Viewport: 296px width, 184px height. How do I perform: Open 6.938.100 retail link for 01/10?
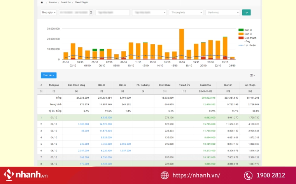pos(106,118)
